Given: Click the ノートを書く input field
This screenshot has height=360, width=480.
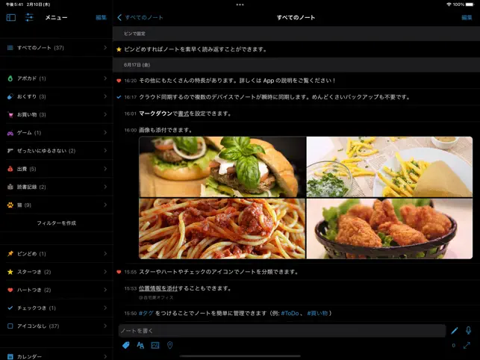Looking at the screenshot, I should 282,331.
